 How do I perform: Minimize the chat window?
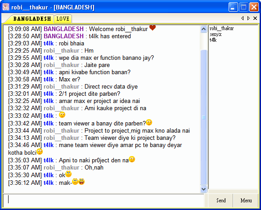point(233,7)
